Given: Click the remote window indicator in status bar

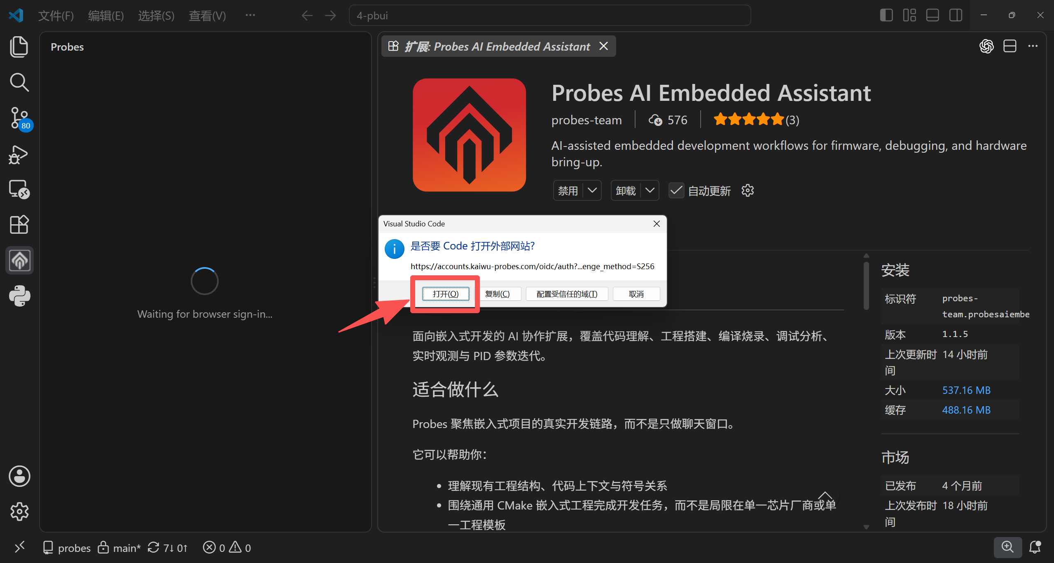Looking at the screenshot, I should pyautogui.click(x=19, y=547).
